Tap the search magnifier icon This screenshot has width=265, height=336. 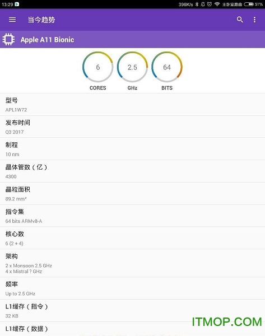[x=240, y=20]
